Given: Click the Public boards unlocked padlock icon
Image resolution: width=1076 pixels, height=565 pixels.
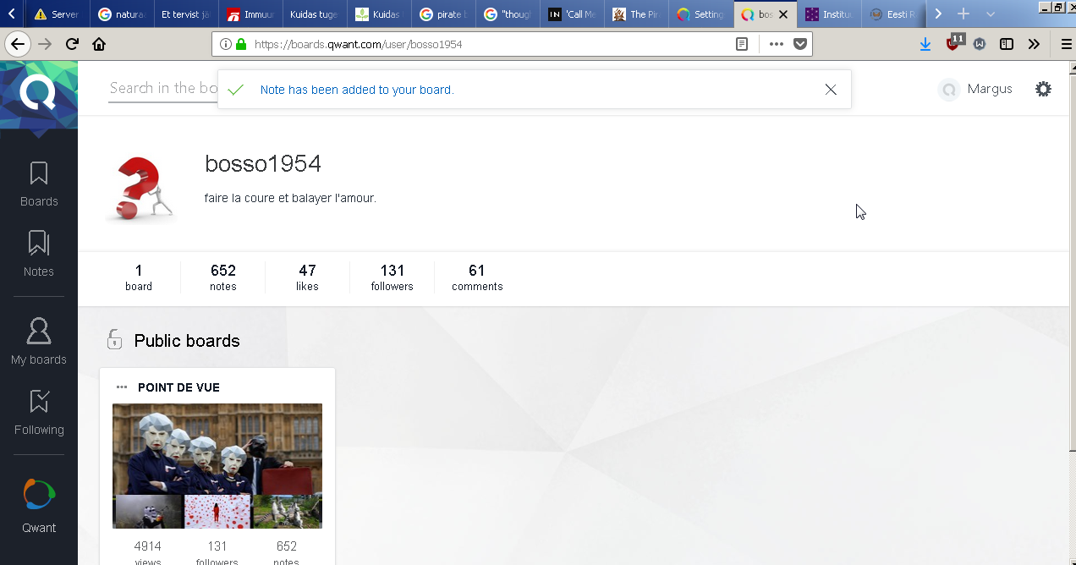Looking at the screenshot, I should point(115,340).
